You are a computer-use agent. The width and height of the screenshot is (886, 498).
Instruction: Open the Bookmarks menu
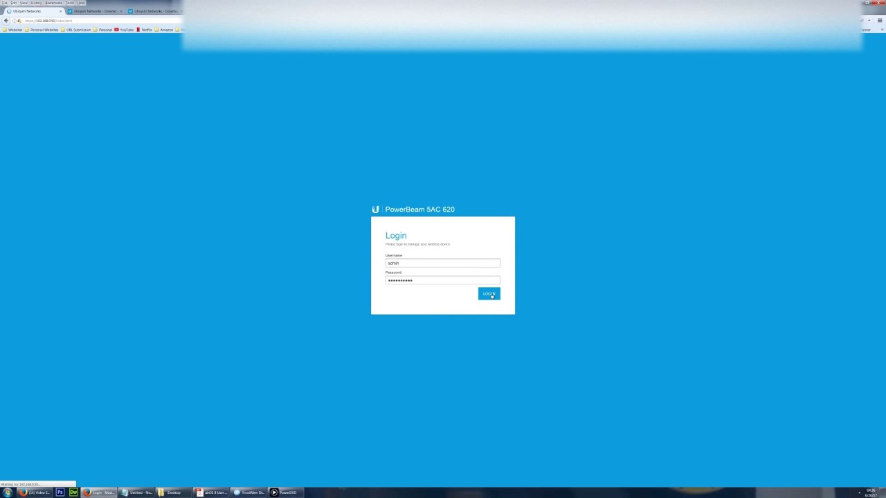pyautogui.click(x=53, y=3)
